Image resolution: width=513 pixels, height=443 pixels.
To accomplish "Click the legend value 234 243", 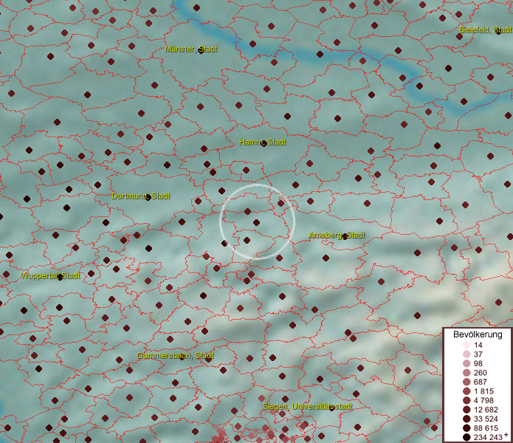I will [488, 437].
